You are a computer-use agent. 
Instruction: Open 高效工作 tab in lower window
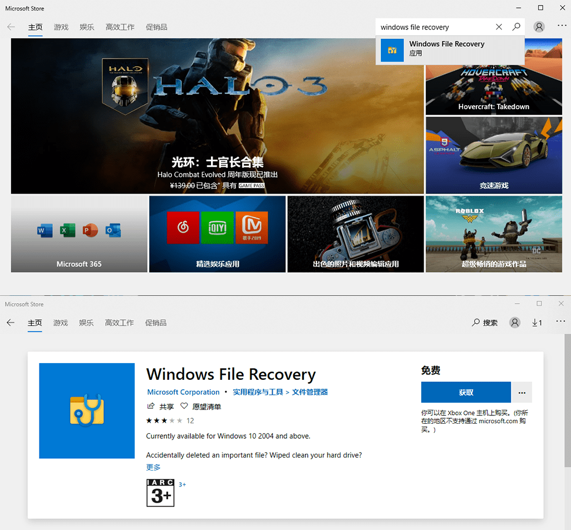[x=120, y=323]
